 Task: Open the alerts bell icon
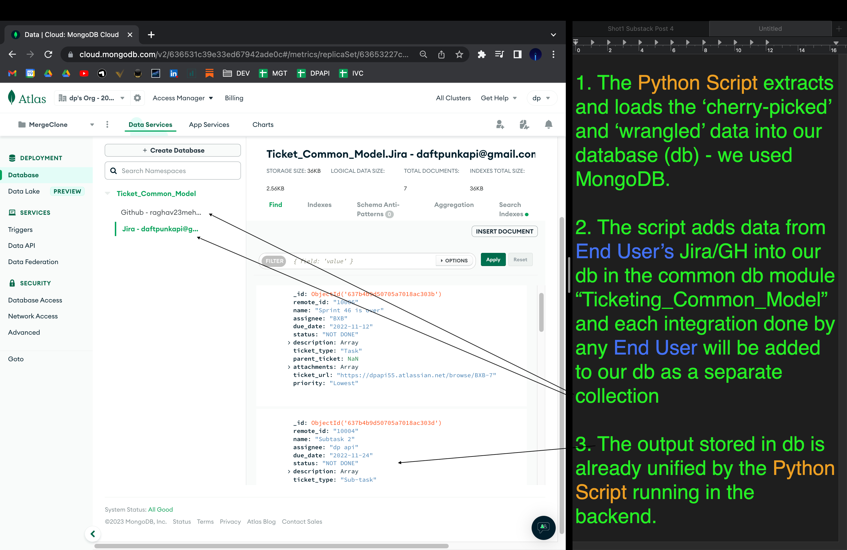548,125
